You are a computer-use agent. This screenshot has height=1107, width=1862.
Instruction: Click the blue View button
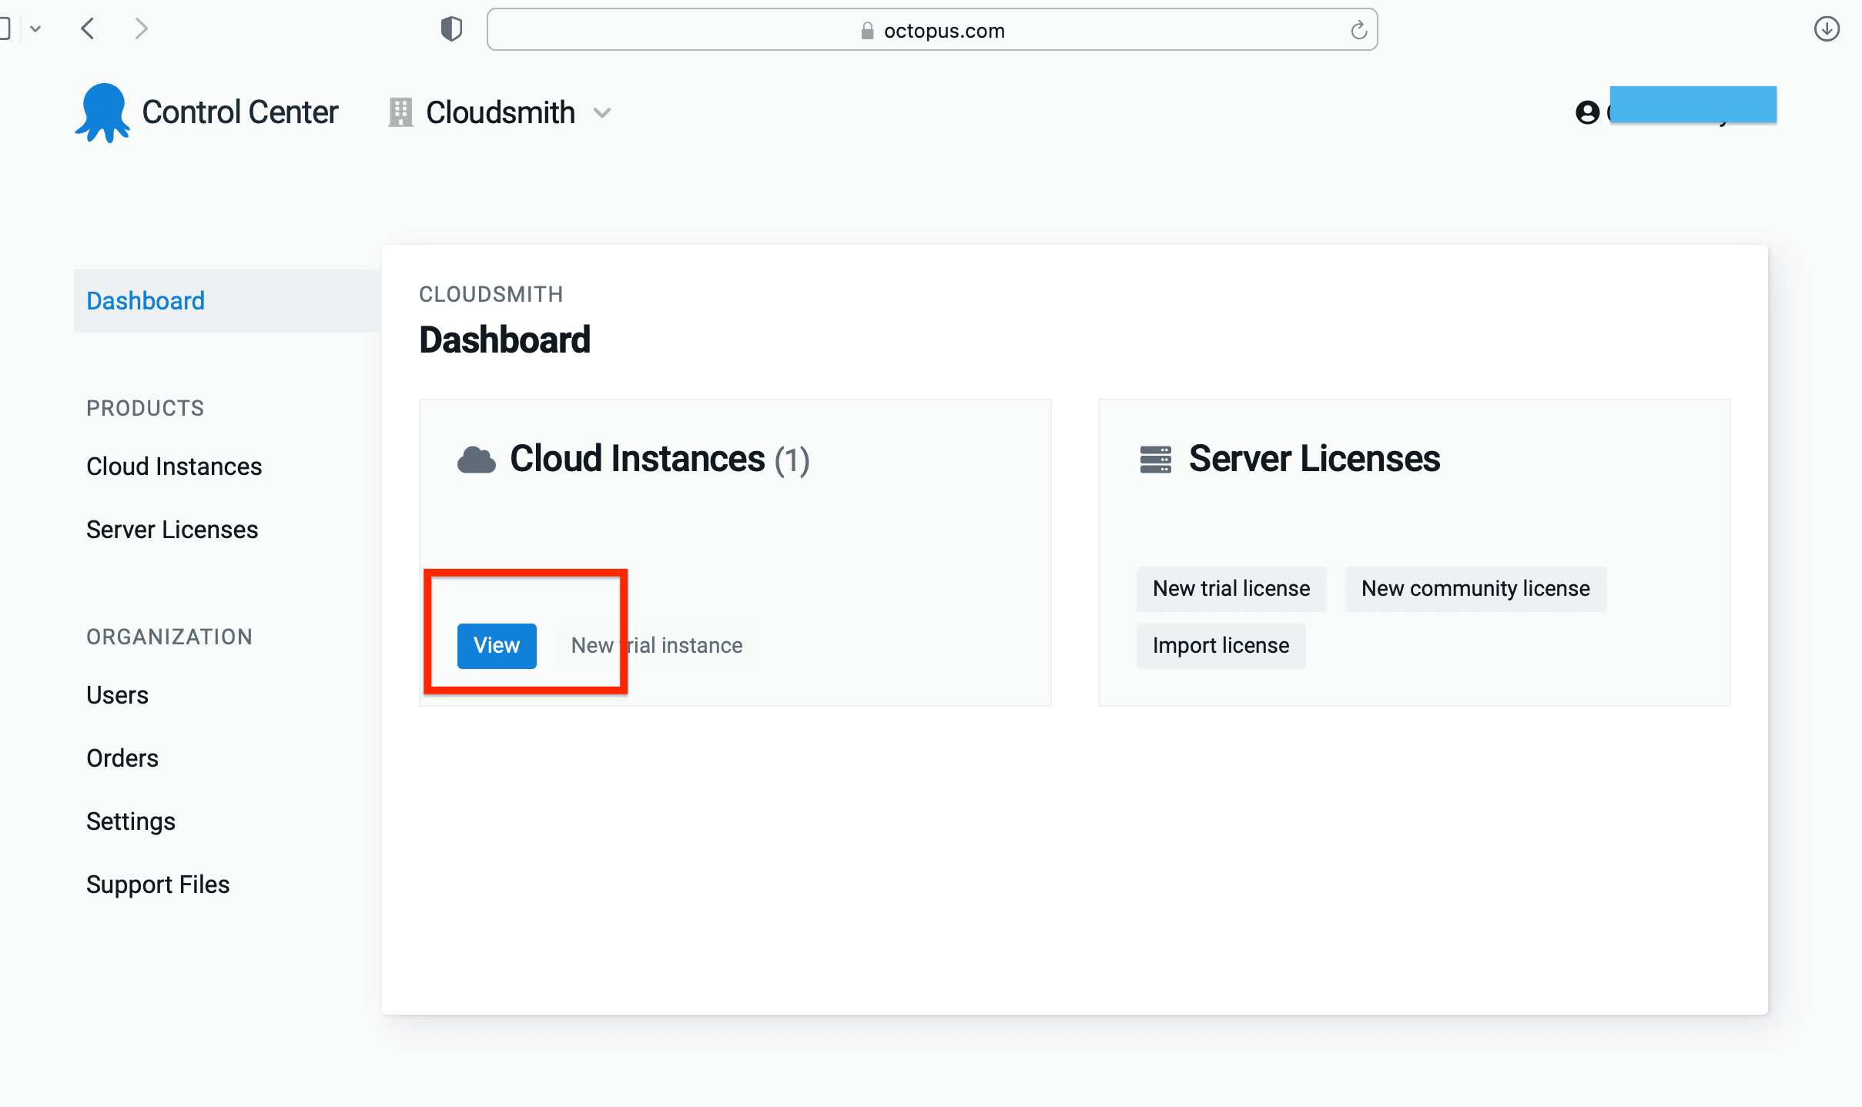[x=496, y=645]
